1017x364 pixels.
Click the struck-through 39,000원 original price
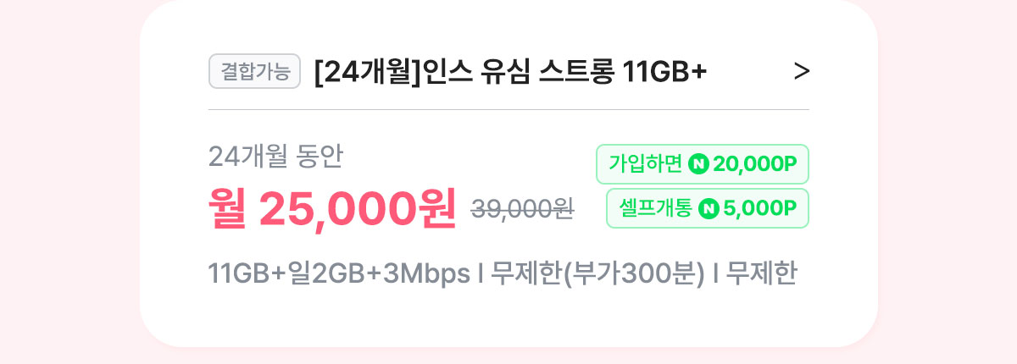tap(522, 209)
